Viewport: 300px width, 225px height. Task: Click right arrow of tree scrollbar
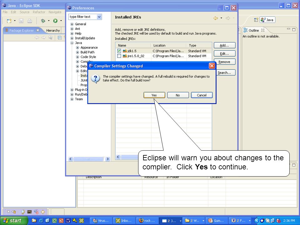108,159
